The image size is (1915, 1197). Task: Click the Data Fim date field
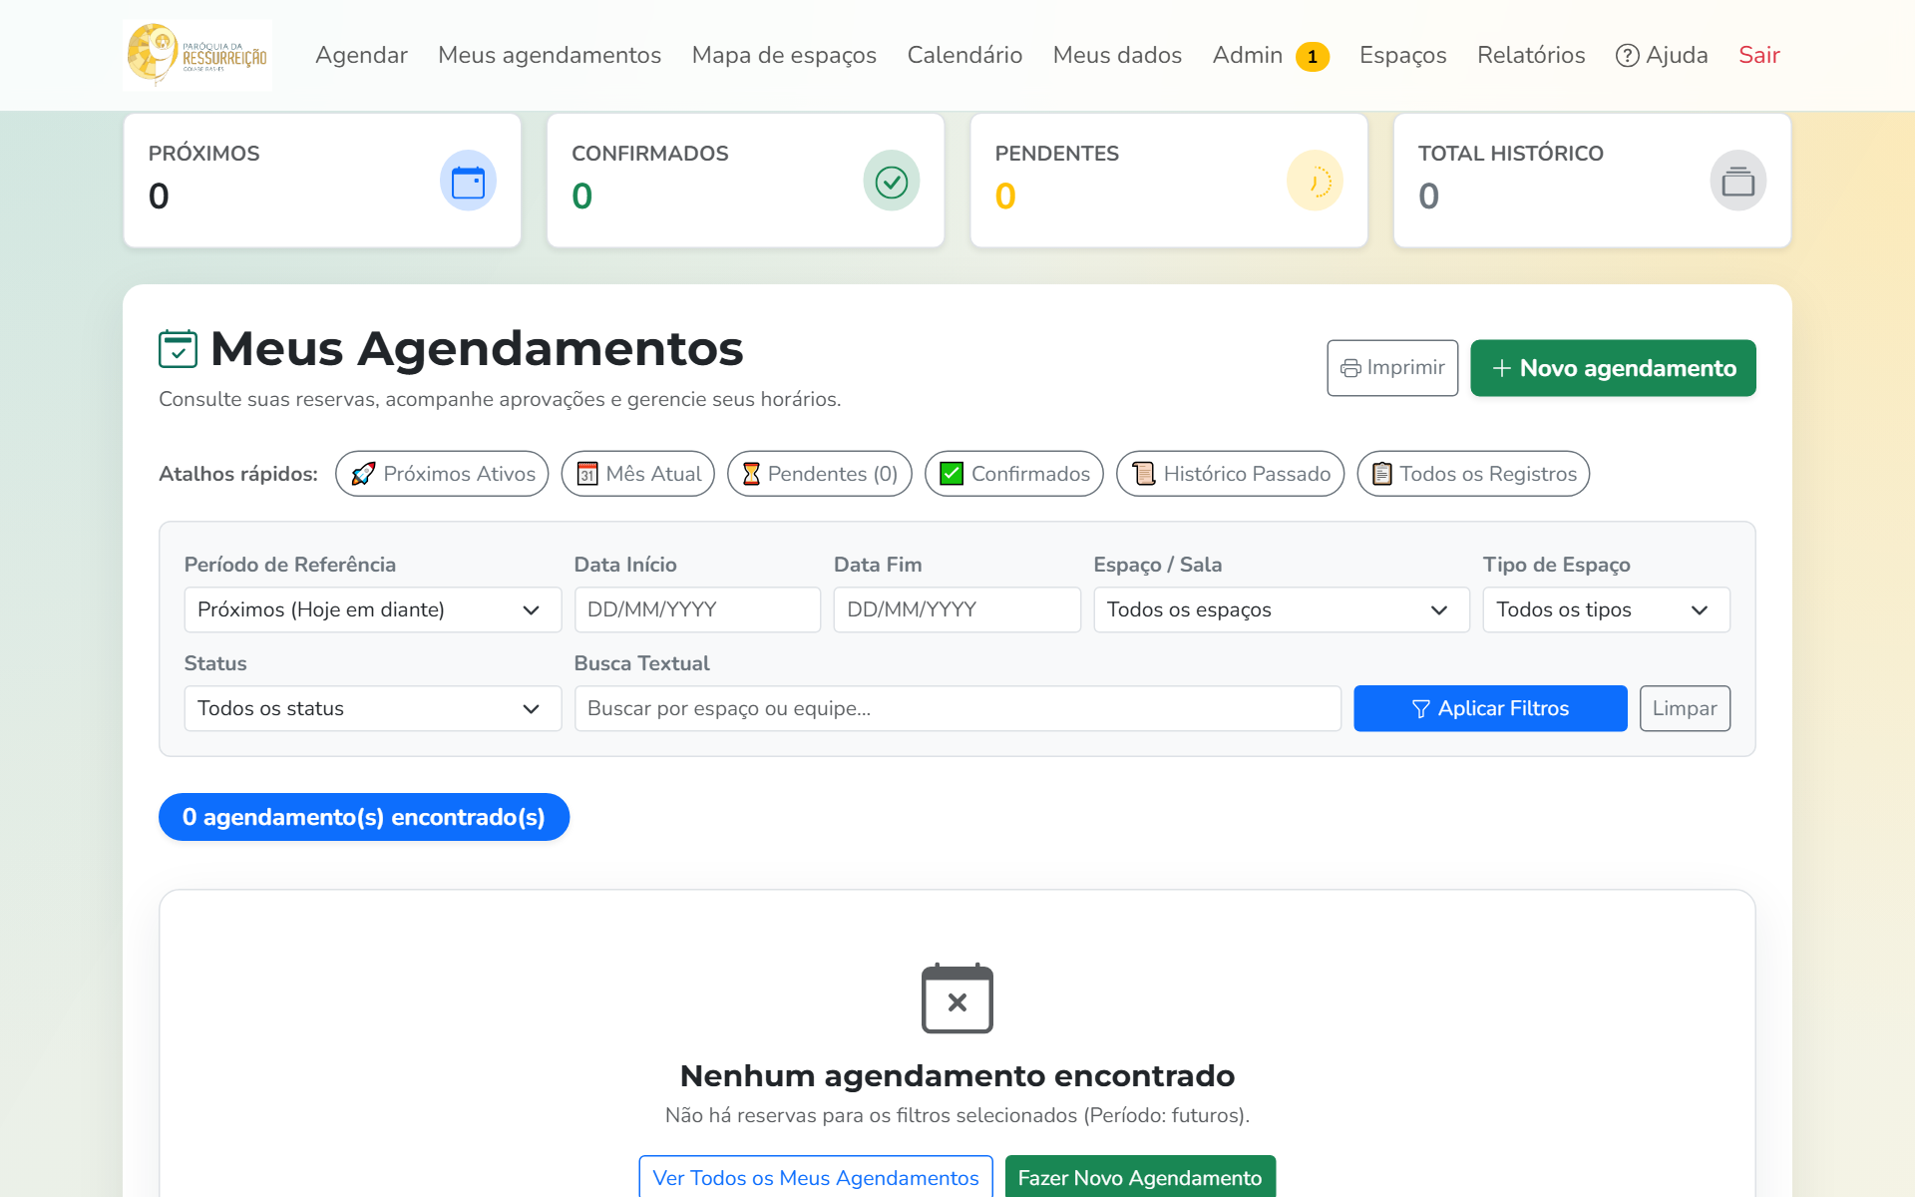[957, 609]
